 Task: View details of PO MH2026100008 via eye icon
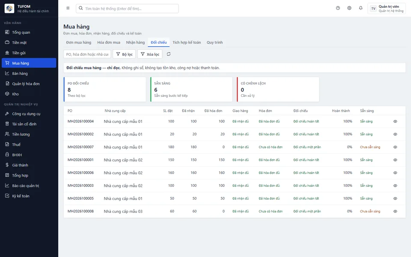(x=395, y=211)
